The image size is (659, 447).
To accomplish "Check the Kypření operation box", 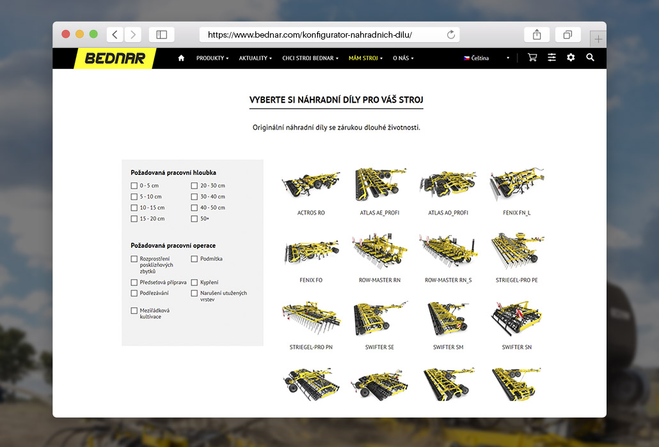I will [x=194, y=283].
